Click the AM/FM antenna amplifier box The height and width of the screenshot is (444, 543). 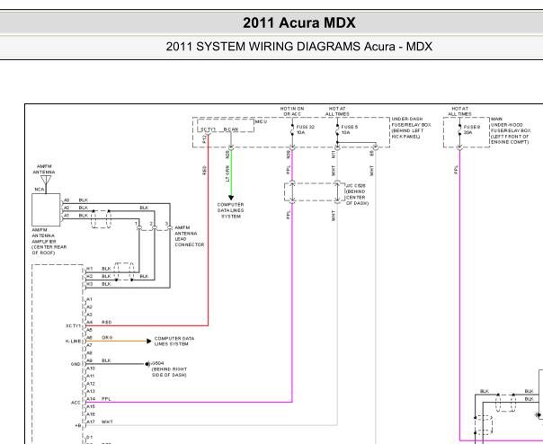tap(46, 210)
